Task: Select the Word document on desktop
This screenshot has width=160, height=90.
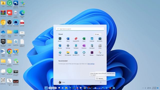Action: coord(3,52)
